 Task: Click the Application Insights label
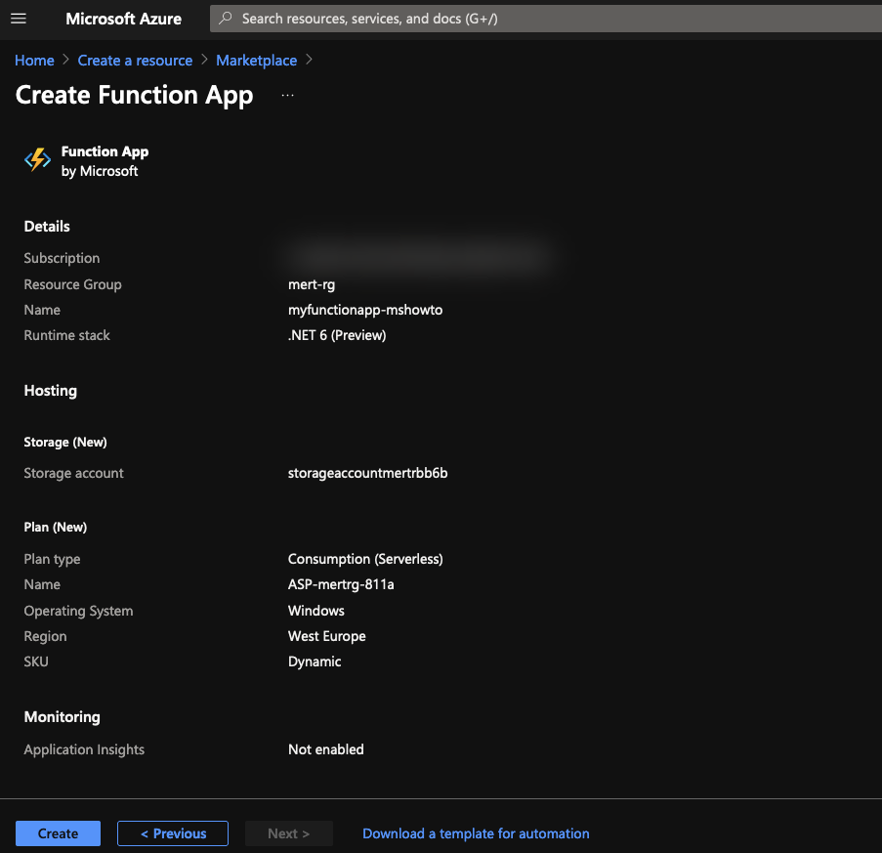click(84, 749)
